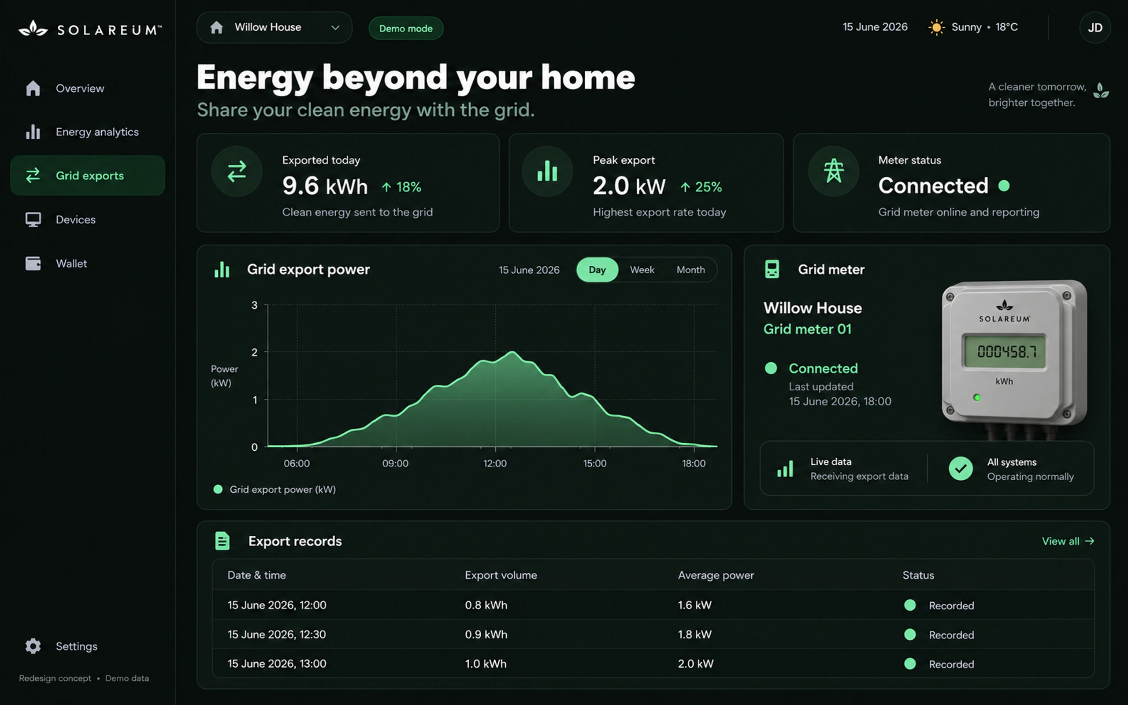Click the chart date 15 June 2026
This screenshot has width=1128, height=705.
click(529, 270)
